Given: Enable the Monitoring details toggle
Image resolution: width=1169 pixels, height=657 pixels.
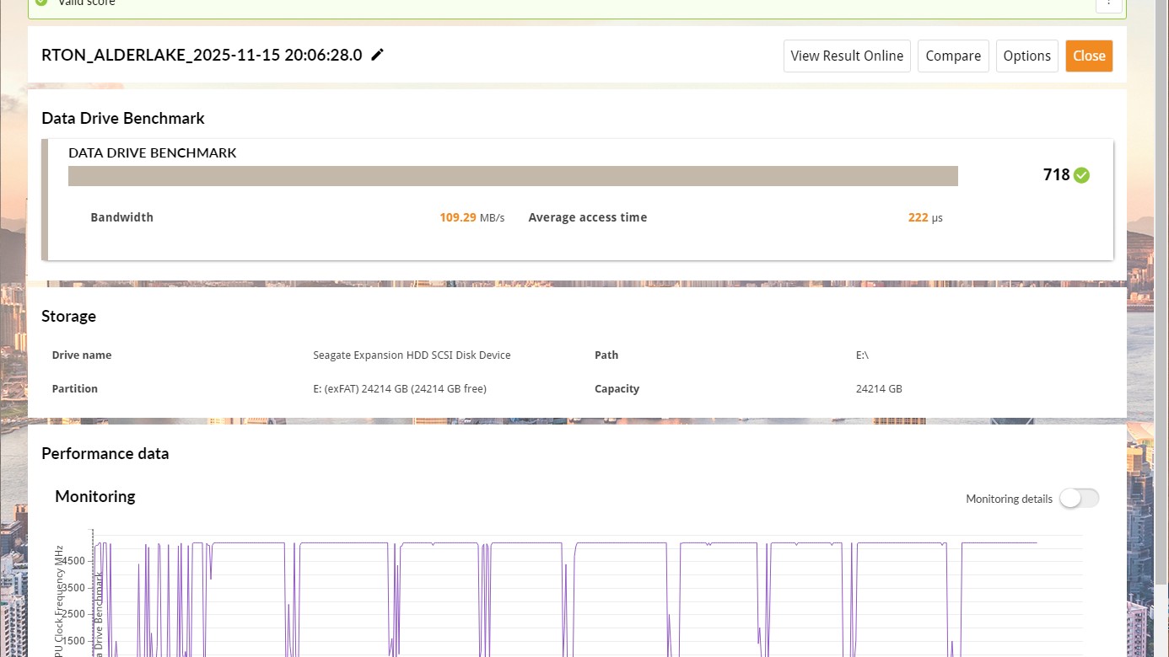Looking at the screenshot, I should tap(1079, 499).
